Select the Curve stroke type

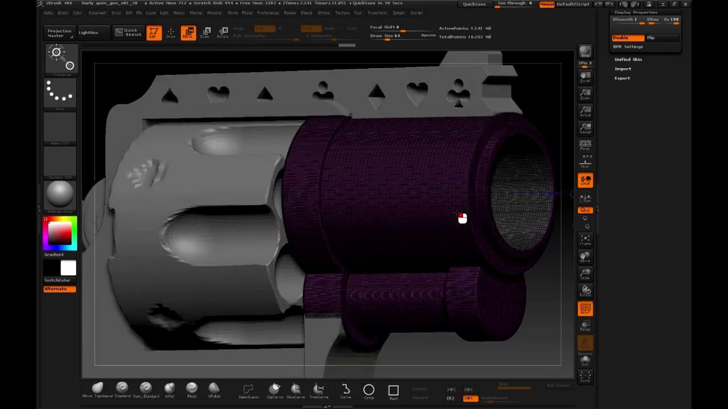coord(346,391)
